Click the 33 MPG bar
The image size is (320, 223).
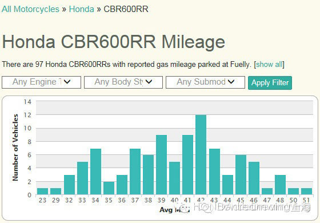(x=83, y=178)
